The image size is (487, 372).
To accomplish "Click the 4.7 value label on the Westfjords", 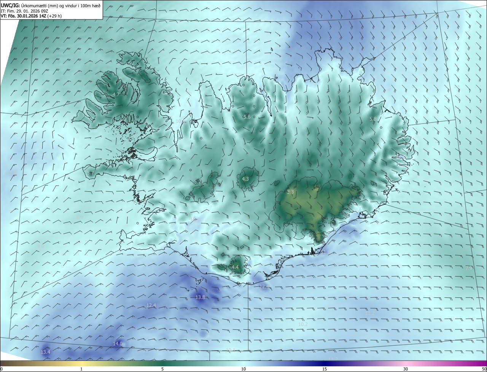I will [116, 94].
